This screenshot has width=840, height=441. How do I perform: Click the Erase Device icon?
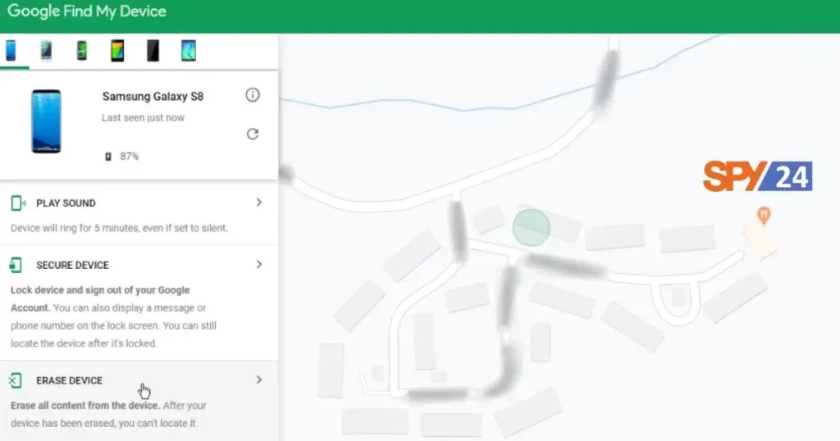point(16,380)
